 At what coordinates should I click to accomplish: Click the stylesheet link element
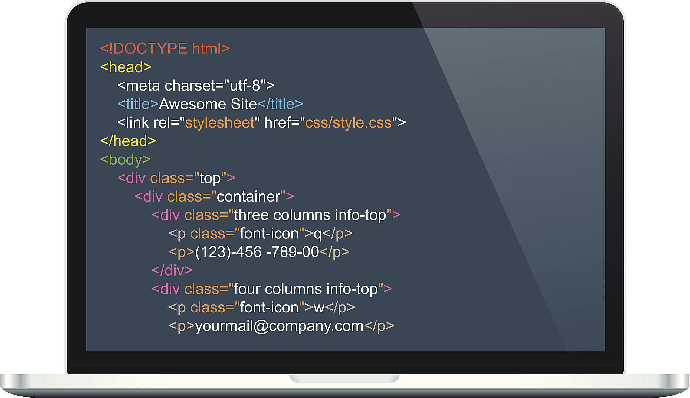click(260, 123)
